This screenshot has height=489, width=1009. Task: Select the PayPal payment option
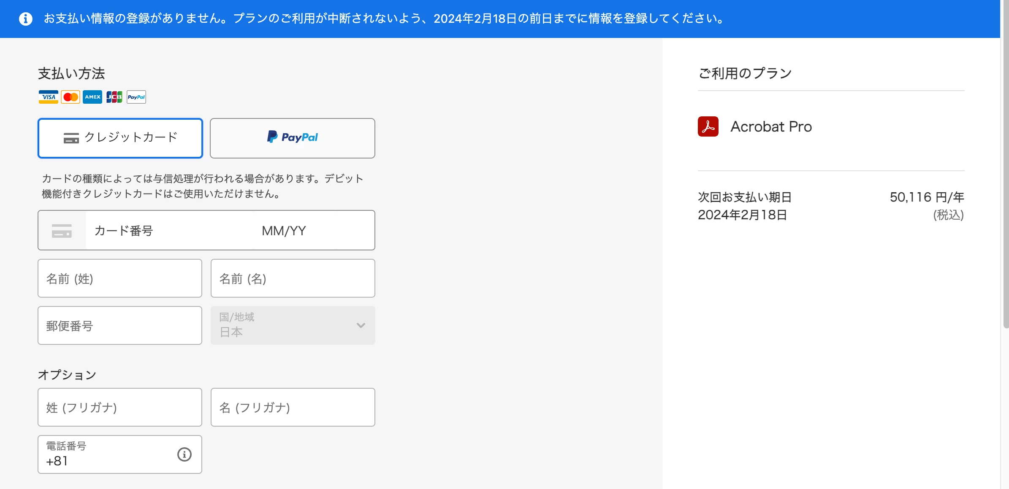[292, 138]
